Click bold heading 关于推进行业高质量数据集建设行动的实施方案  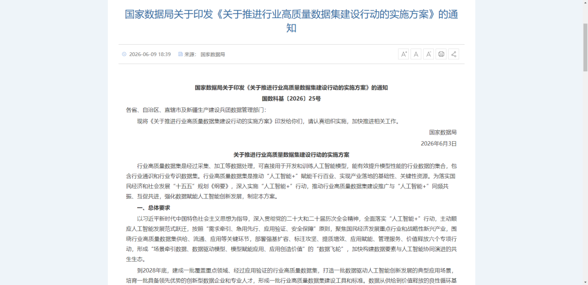291,155
